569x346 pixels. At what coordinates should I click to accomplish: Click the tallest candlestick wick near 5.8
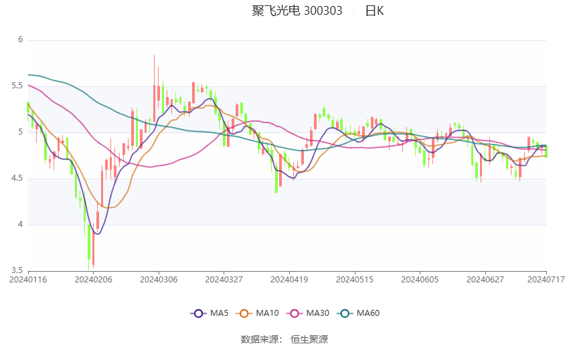coord(154,88)
